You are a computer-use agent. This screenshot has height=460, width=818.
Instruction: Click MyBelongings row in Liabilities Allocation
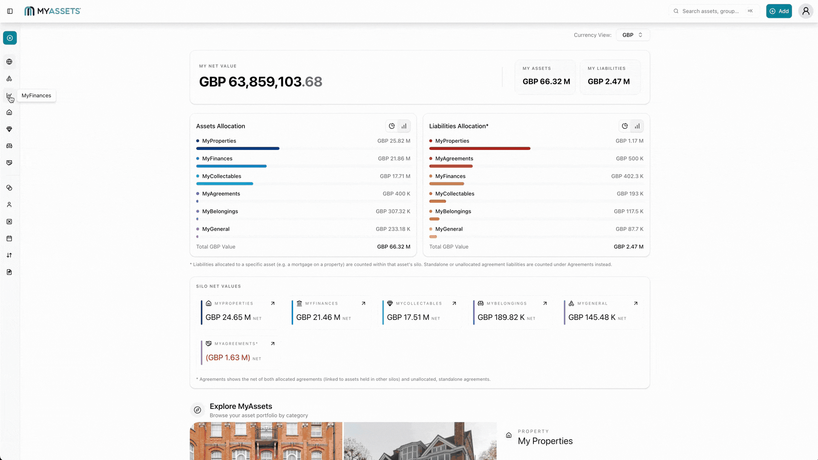pos(536,215)
